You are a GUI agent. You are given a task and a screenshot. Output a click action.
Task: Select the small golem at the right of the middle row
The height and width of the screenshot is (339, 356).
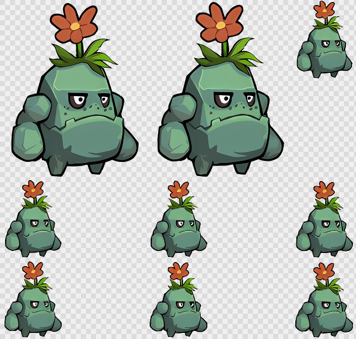point(325,219)
